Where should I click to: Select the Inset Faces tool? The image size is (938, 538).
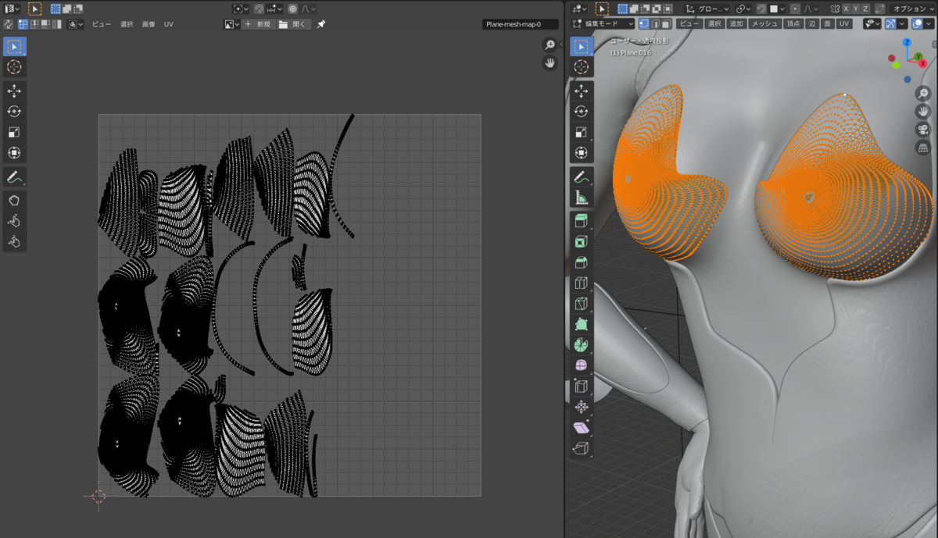(x=582, y=242)
